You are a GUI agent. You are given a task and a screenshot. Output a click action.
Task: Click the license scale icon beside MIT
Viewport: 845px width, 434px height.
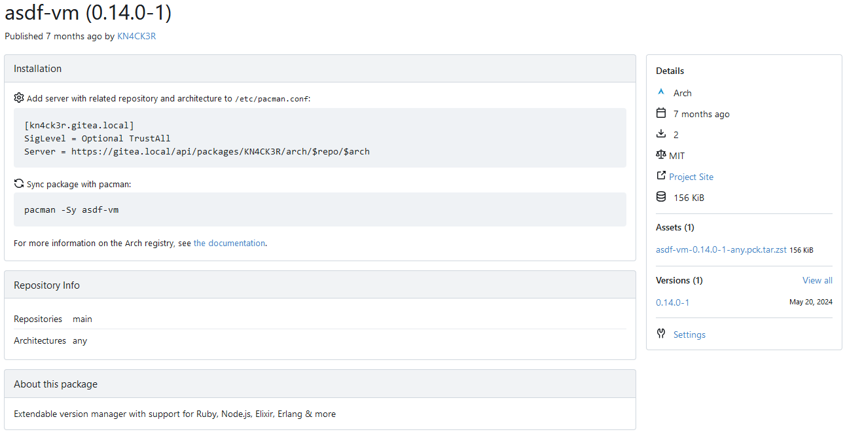(660, 155)
